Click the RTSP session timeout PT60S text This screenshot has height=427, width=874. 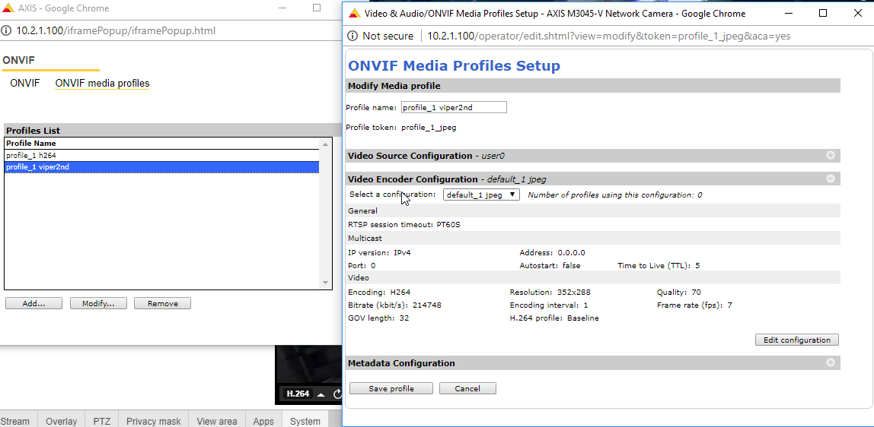pyautogui.click(x=404, y=225)
